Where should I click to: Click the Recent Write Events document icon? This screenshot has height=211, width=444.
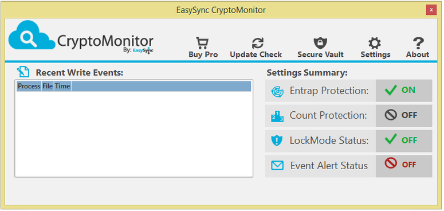(x=23, y=72)
